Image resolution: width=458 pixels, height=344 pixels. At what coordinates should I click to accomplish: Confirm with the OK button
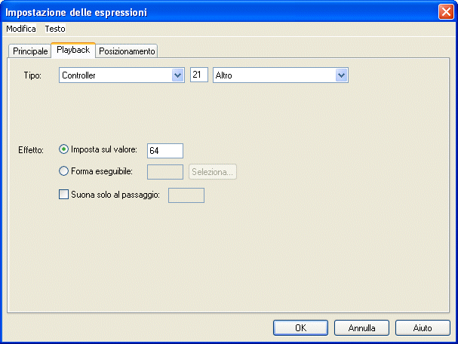click(x=300, y=328)
